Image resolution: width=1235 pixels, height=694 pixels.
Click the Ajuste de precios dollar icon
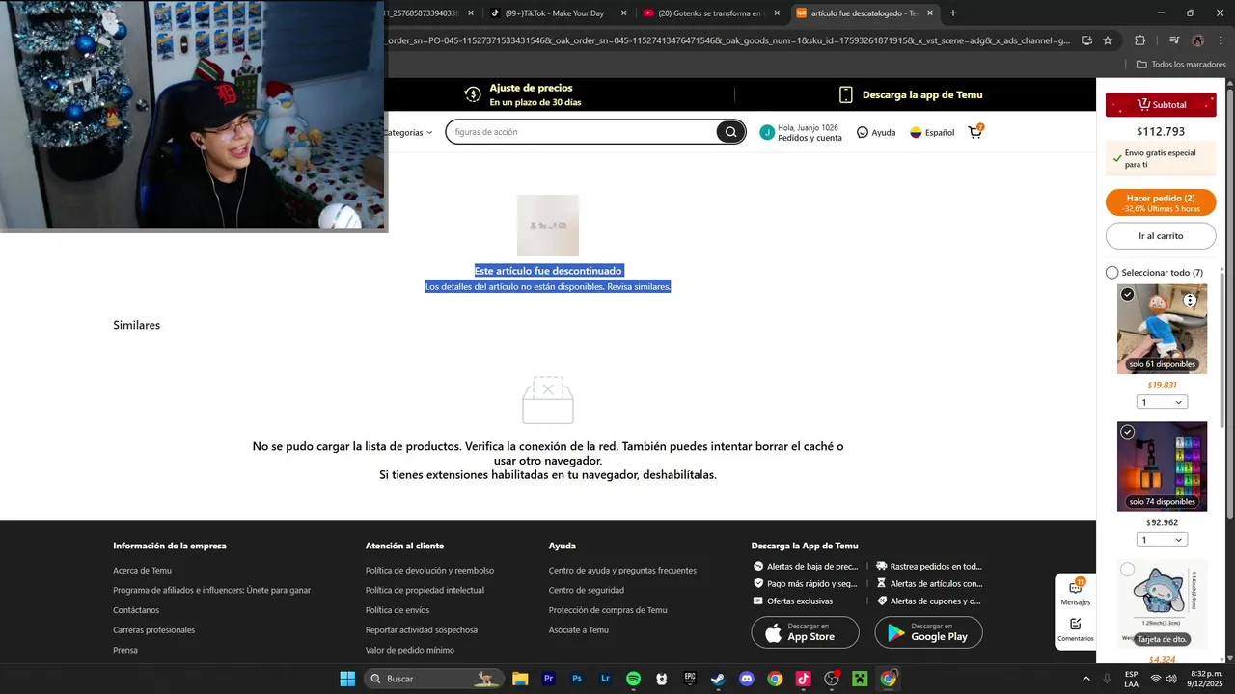tap(473, 94)
